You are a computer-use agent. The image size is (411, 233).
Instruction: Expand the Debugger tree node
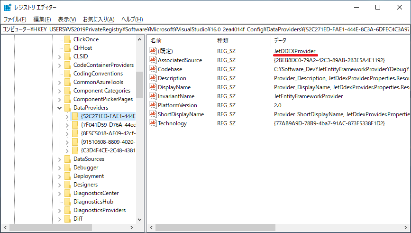coord(60,168)
